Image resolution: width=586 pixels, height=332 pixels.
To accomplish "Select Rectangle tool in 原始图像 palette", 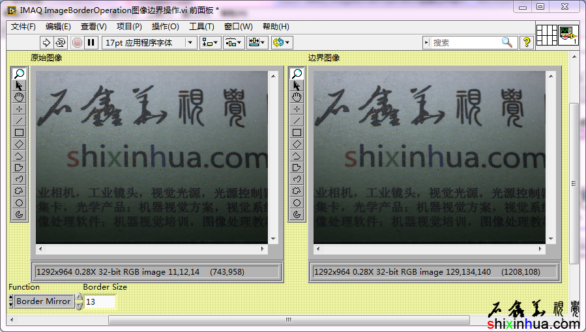I will coord(19,132).
